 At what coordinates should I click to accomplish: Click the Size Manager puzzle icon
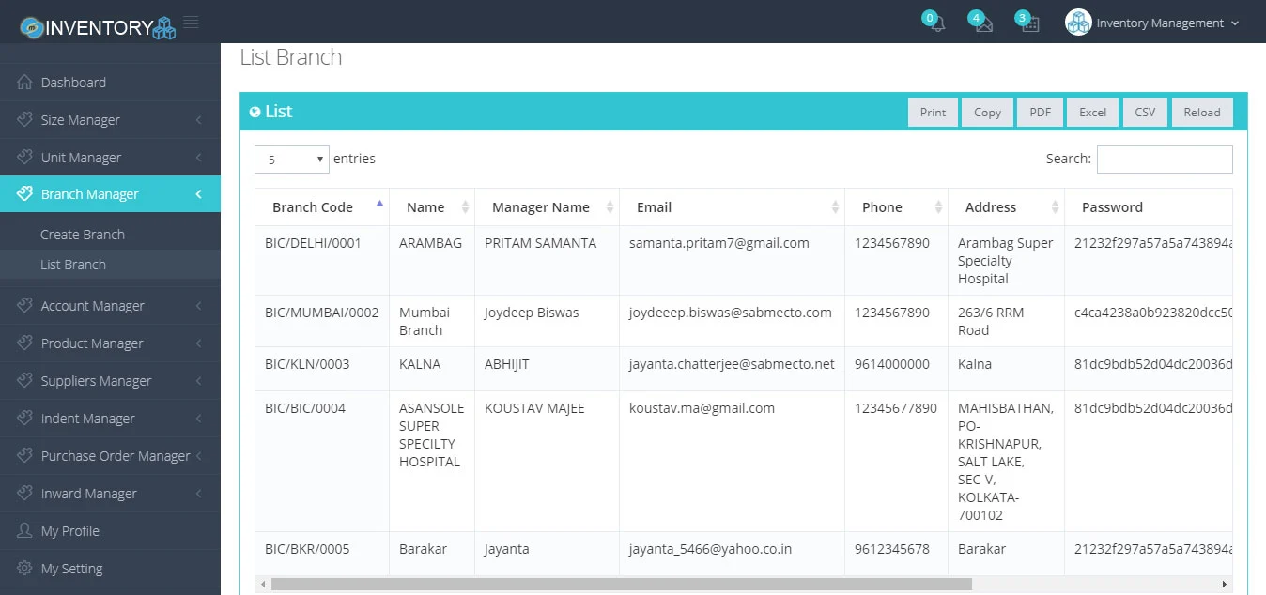(25, 120)
